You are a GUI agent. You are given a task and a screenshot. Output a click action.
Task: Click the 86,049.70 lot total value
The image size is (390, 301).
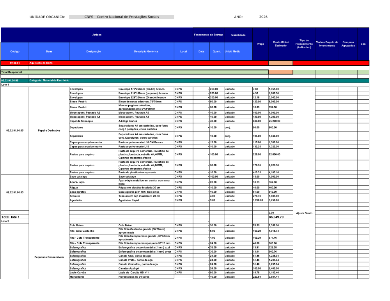(x=276, y=217)
